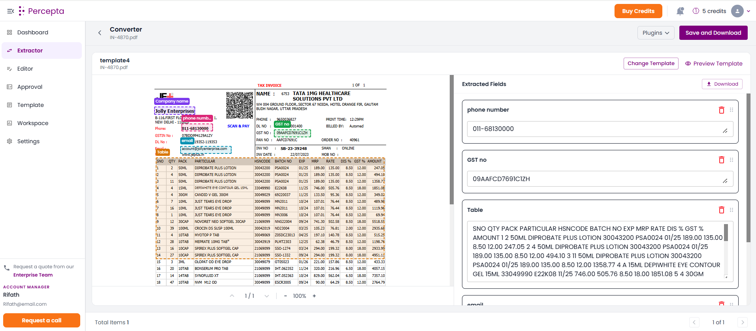Open Template in the sidebar
756x331 pixels.
[41, 105]
